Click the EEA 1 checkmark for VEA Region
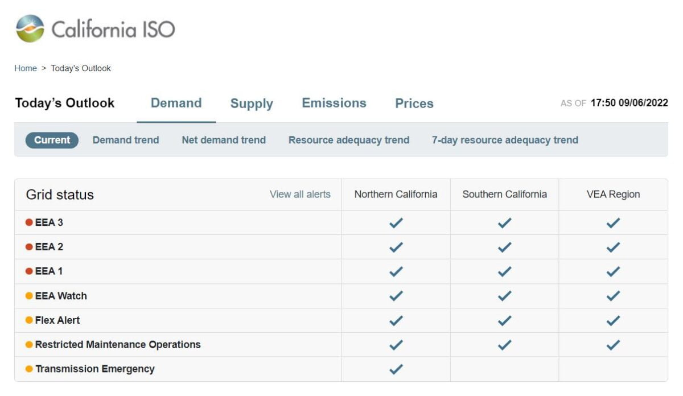 [x=613, y=272]
